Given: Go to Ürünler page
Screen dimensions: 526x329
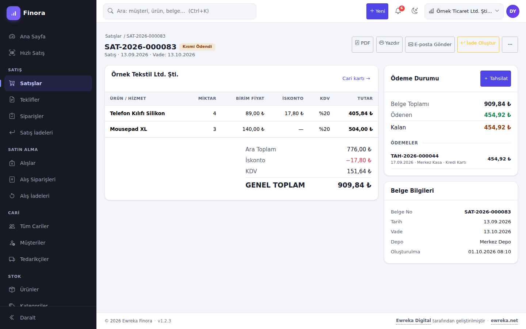Looking at the screenshot, I should [48, 290].
